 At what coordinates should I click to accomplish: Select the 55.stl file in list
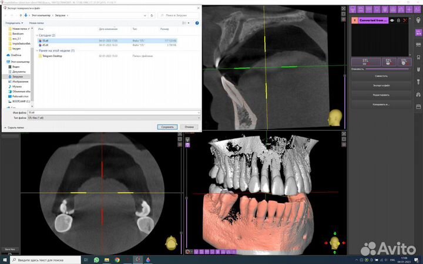coord(45,40)
